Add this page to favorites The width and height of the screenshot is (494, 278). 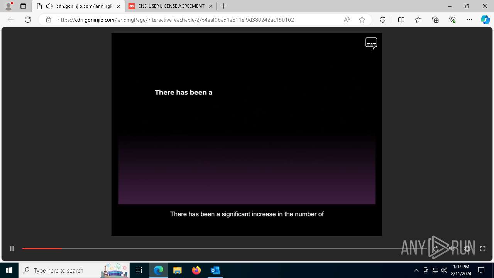point(362,20)
